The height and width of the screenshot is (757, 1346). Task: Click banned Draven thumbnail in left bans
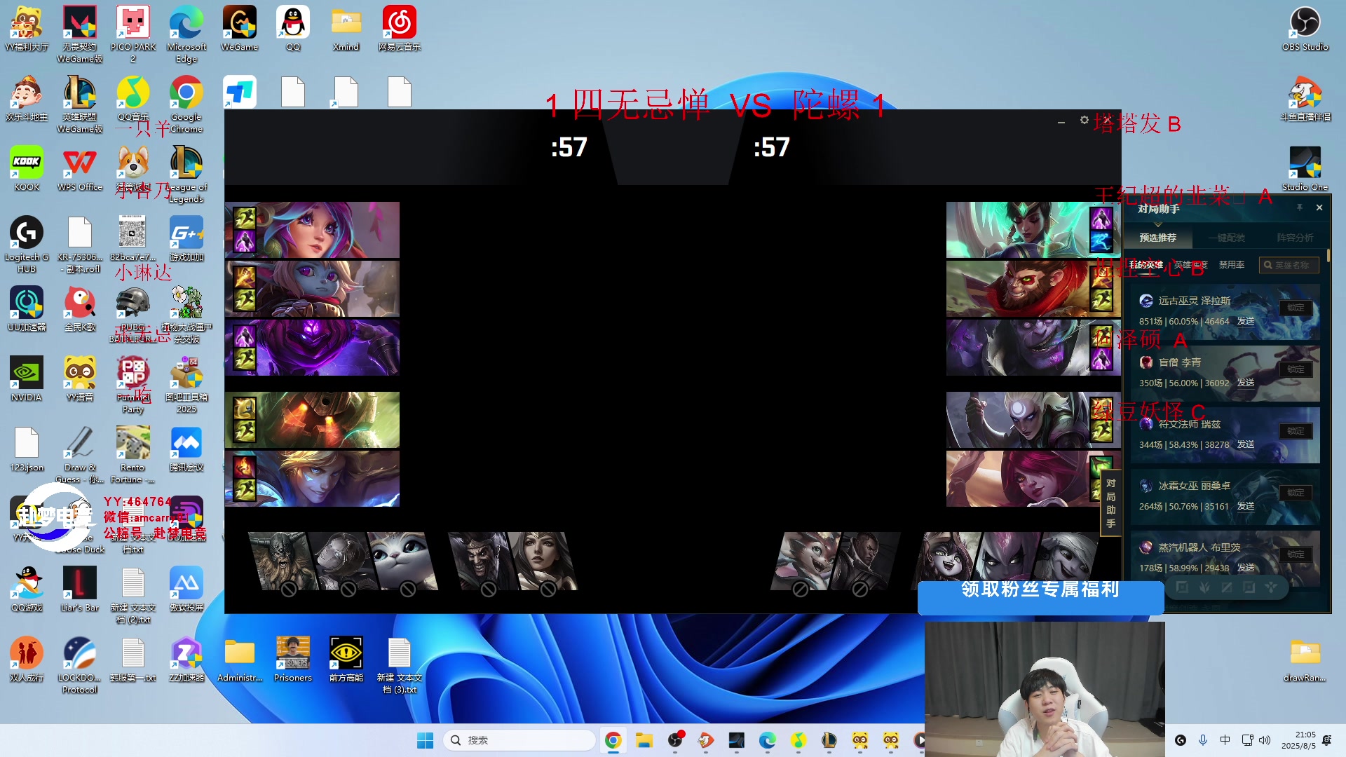[482, 561]
